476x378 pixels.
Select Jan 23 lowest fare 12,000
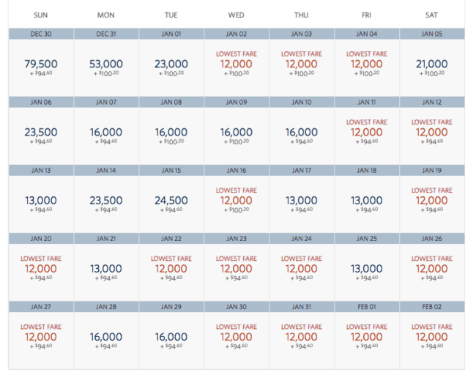point(237,273)
